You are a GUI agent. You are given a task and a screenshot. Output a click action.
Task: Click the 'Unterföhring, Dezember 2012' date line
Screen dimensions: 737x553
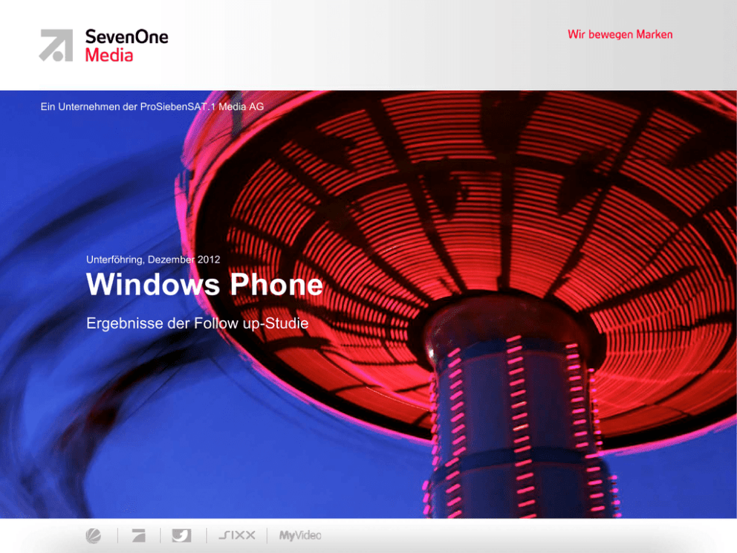click(x=153, y=259)
